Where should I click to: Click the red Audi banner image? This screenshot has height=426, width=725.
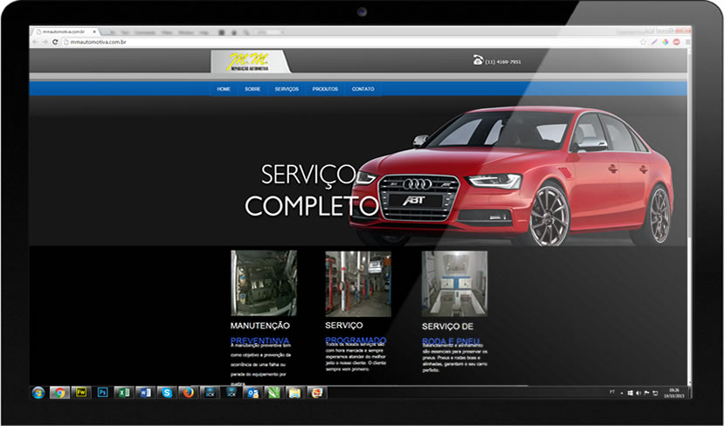511,176
